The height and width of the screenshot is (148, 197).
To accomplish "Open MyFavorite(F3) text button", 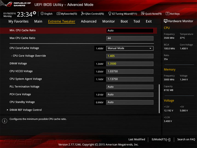I will click(69, 14).
